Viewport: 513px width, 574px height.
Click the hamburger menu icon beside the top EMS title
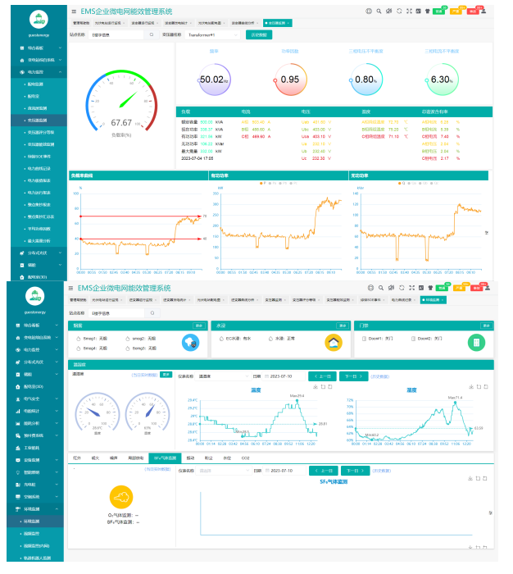74,11
